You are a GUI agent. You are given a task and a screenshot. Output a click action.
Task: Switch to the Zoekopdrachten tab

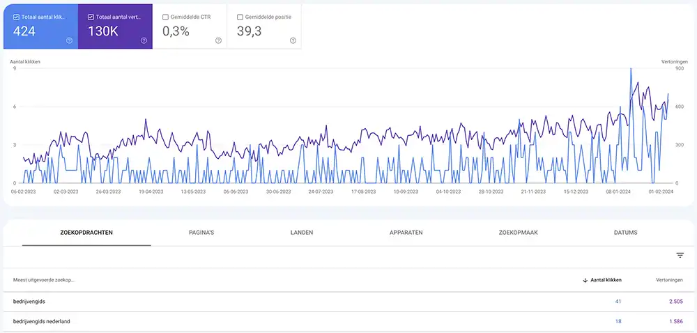[86, 233]
